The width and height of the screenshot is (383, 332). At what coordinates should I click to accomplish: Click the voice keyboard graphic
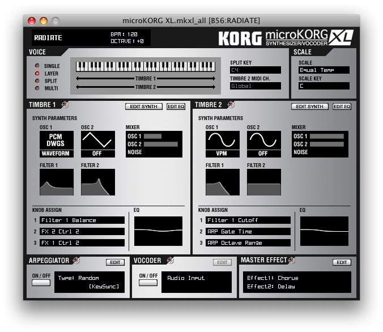click(146, 66)
